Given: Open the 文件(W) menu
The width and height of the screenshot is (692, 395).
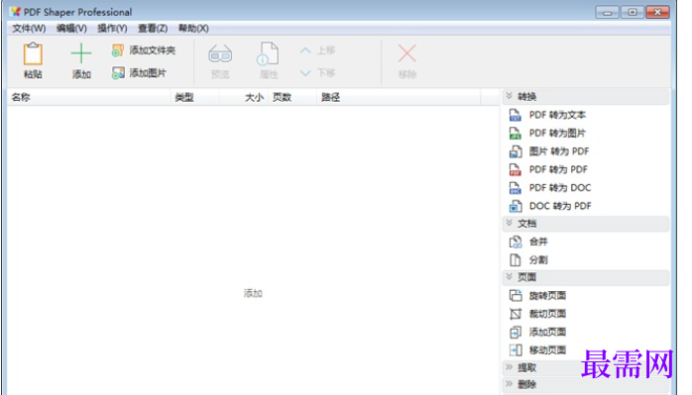Looking at the screenshot, I should pos(29,28).
